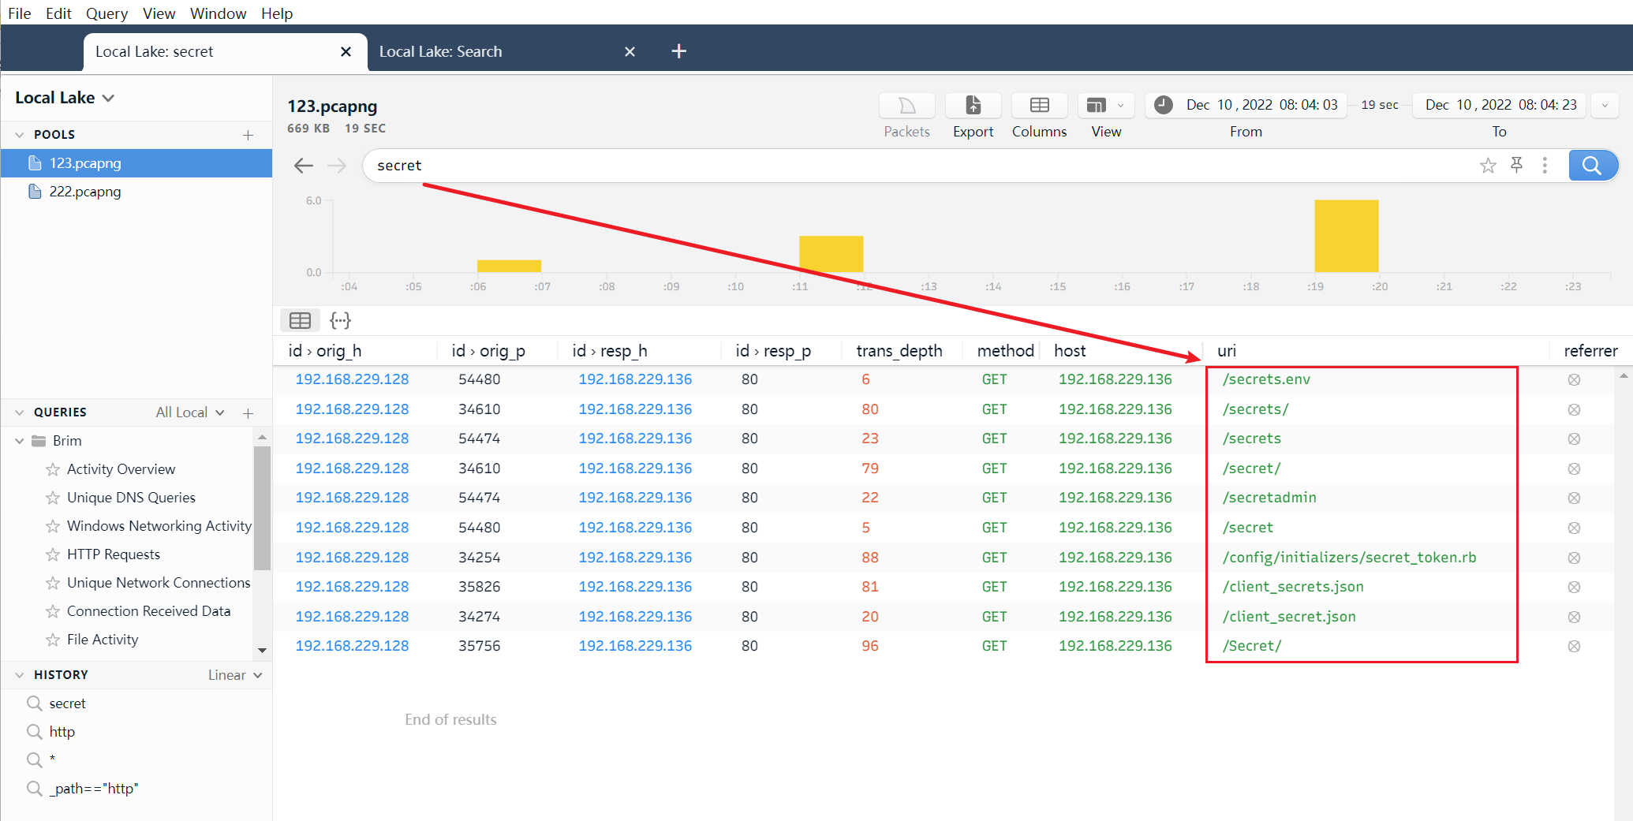Viewport: 1633px width, 821px height.
Task: Select the /client_secrets.json uri cell
Action: pyautogui.click(x=1293, y=587)
